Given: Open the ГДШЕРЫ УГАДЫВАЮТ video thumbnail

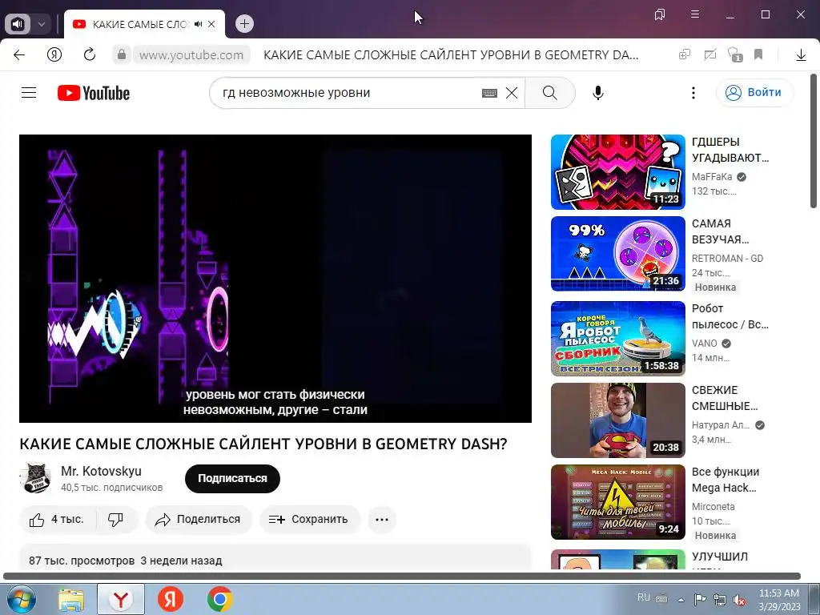Looking at the screenshot, I should [x=617, y=172].
